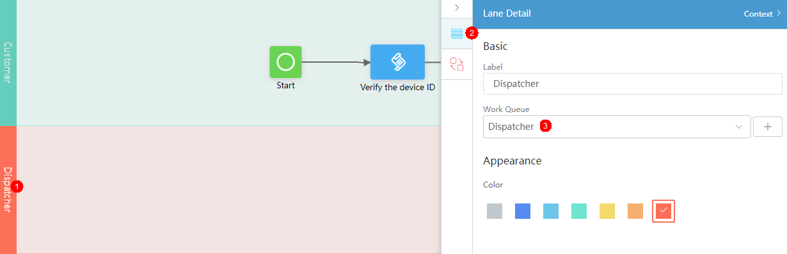Screen dimensions: 787x254
Task: Select the Dispatcher lane header
Action: (8, 189)
